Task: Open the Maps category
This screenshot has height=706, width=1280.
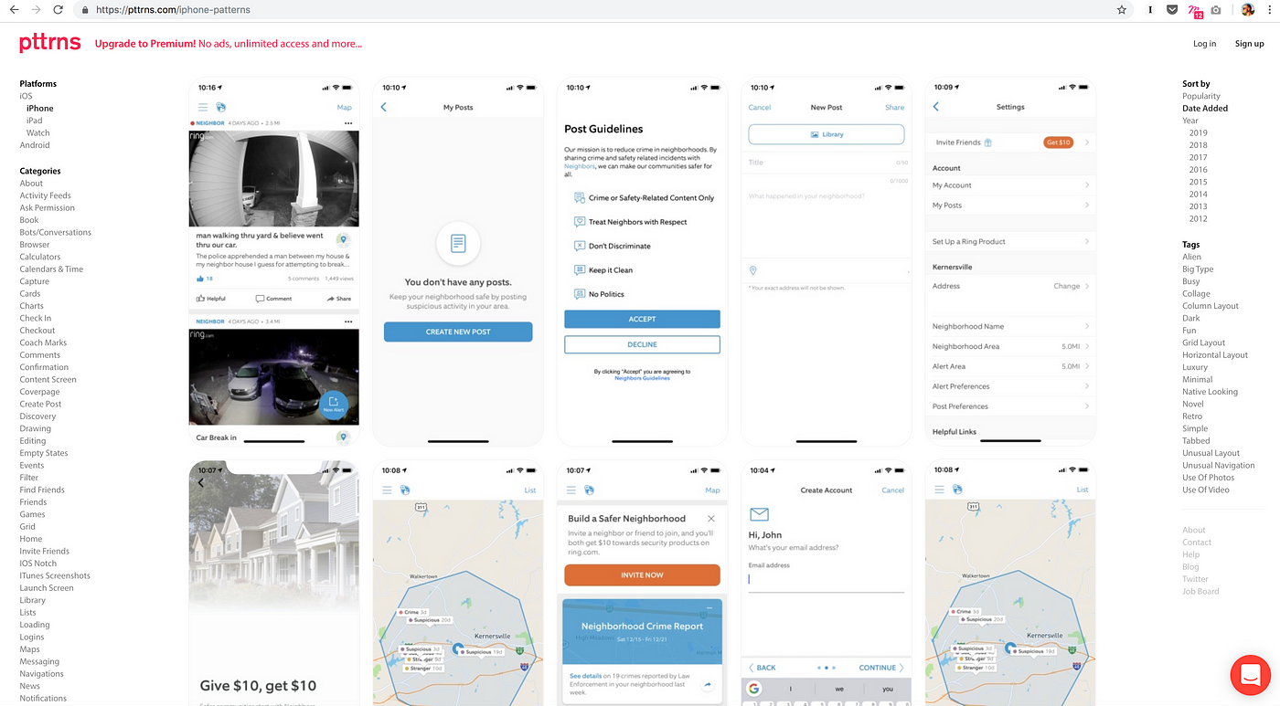Action: tap(29, 649)
